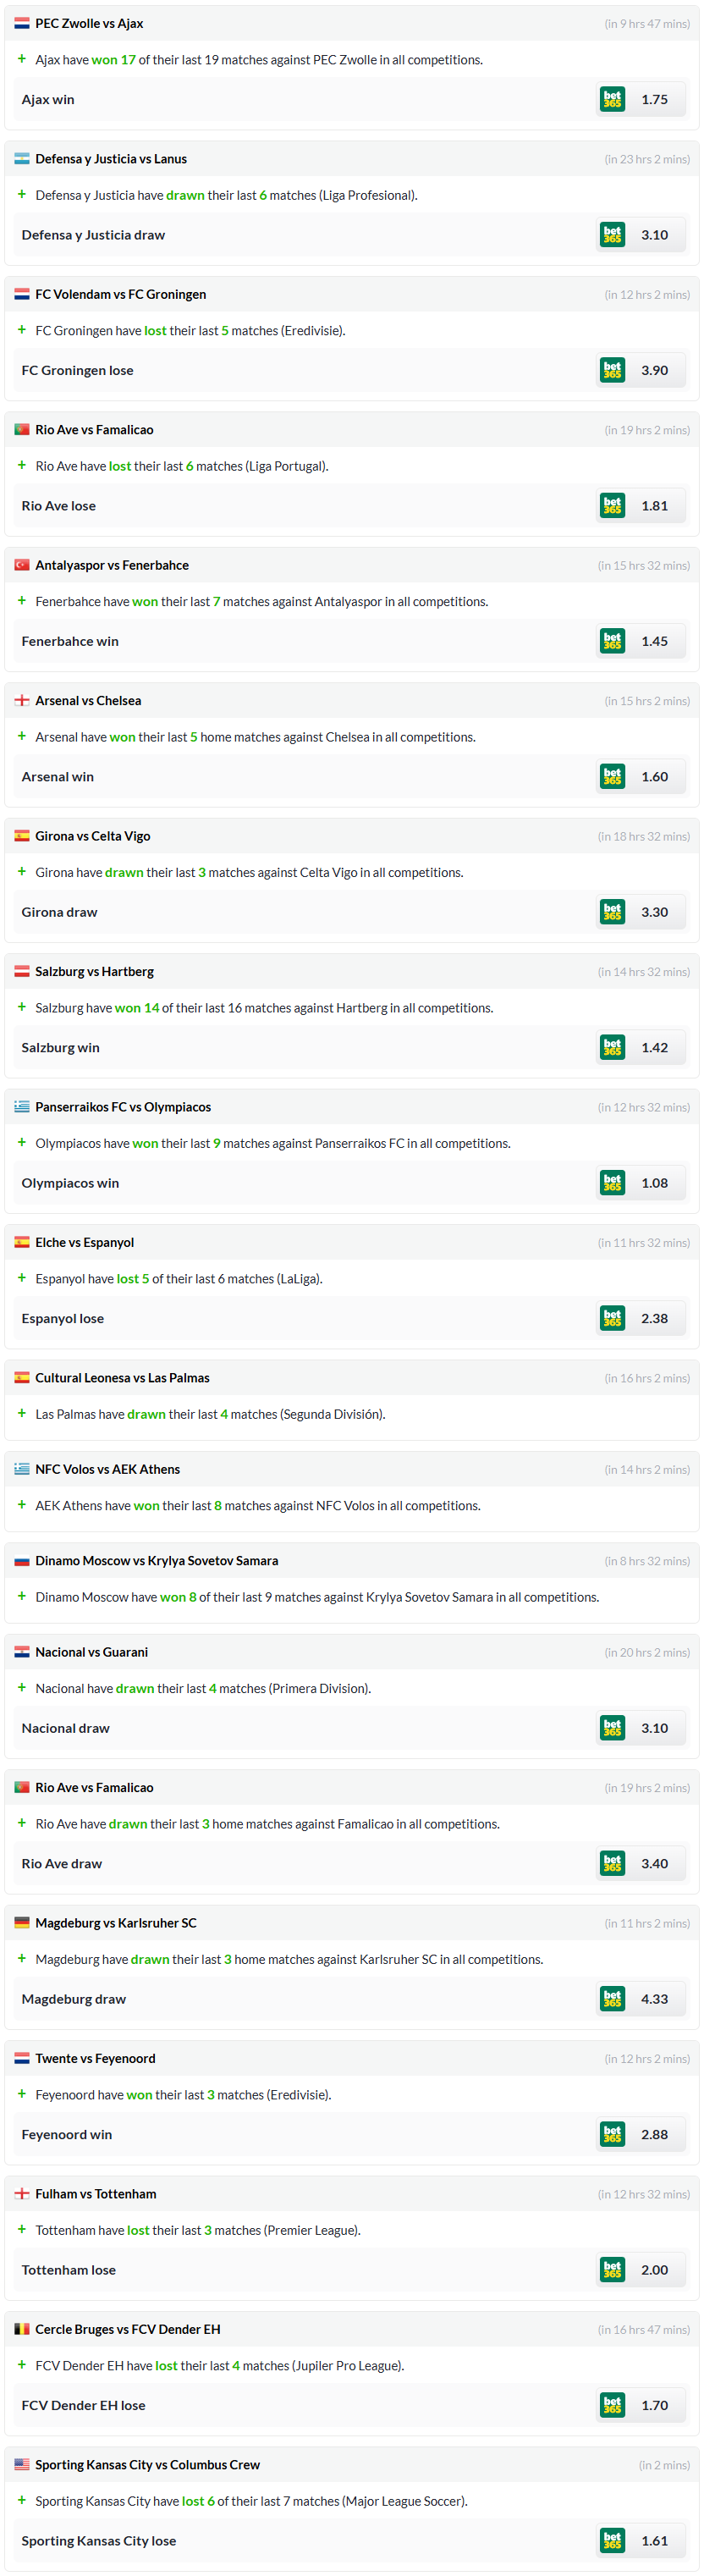
Task: Open bet365 icon for FC Groningen lose
Action: coord(612,370)
